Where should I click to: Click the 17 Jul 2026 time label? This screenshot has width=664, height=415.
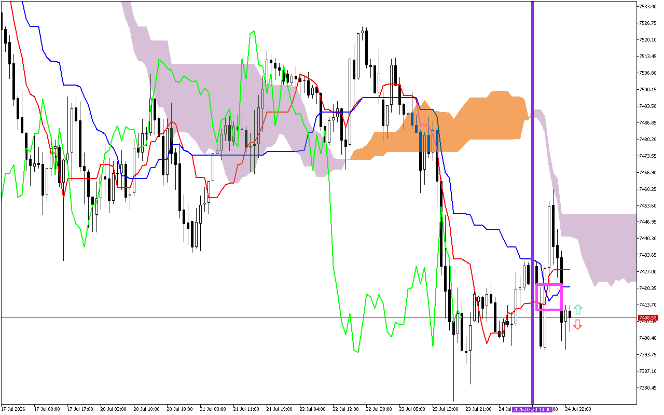[x=14, y=409]
